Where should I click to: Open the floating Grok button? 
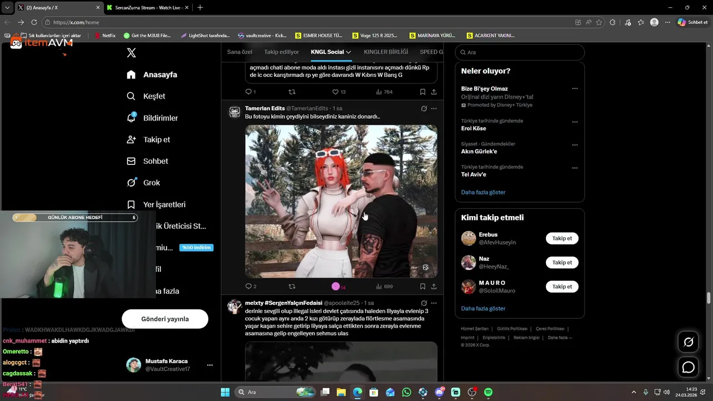[688, 342]
